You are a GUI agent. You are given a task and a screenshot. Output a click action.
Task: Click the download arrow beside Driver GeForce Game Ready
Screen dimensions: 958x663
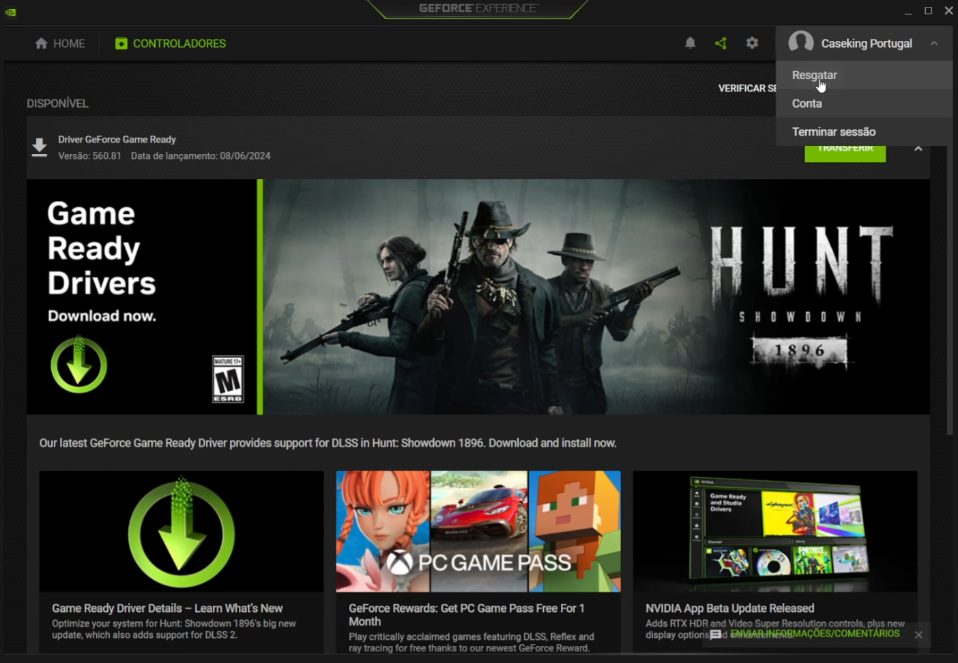[40, 147]
